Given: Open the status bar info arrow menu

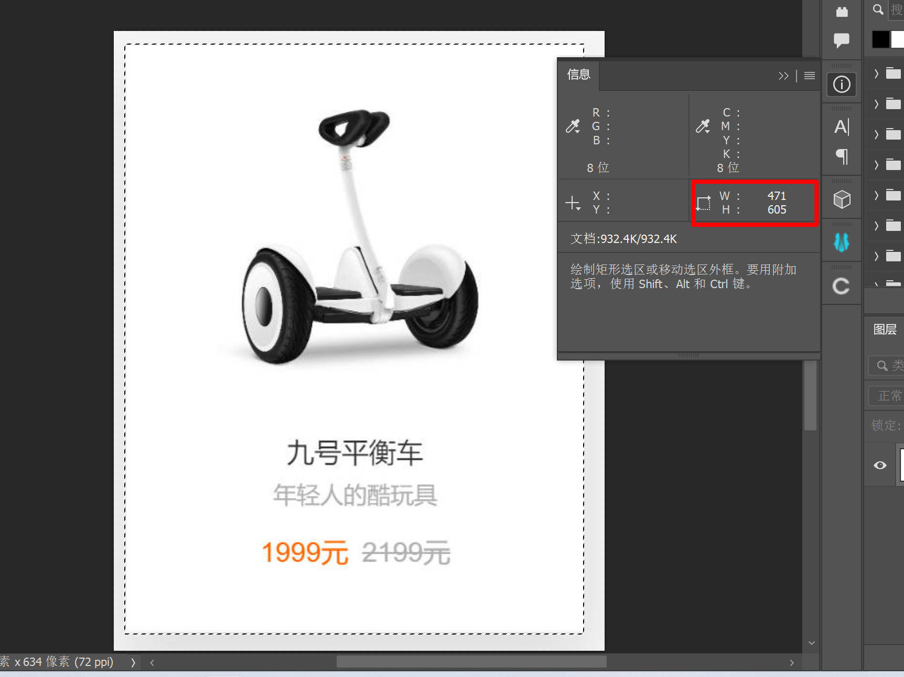Looking at the screenshot, I should tap(133, 662).
